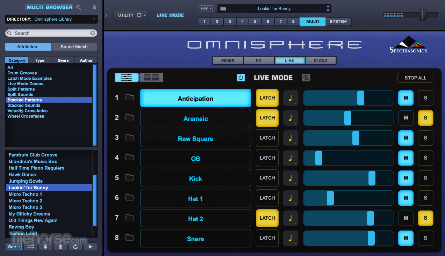Open the note trigger dropdown for Anticipation
The height and width of the screenshot is (256, 445).
point(290,98)
